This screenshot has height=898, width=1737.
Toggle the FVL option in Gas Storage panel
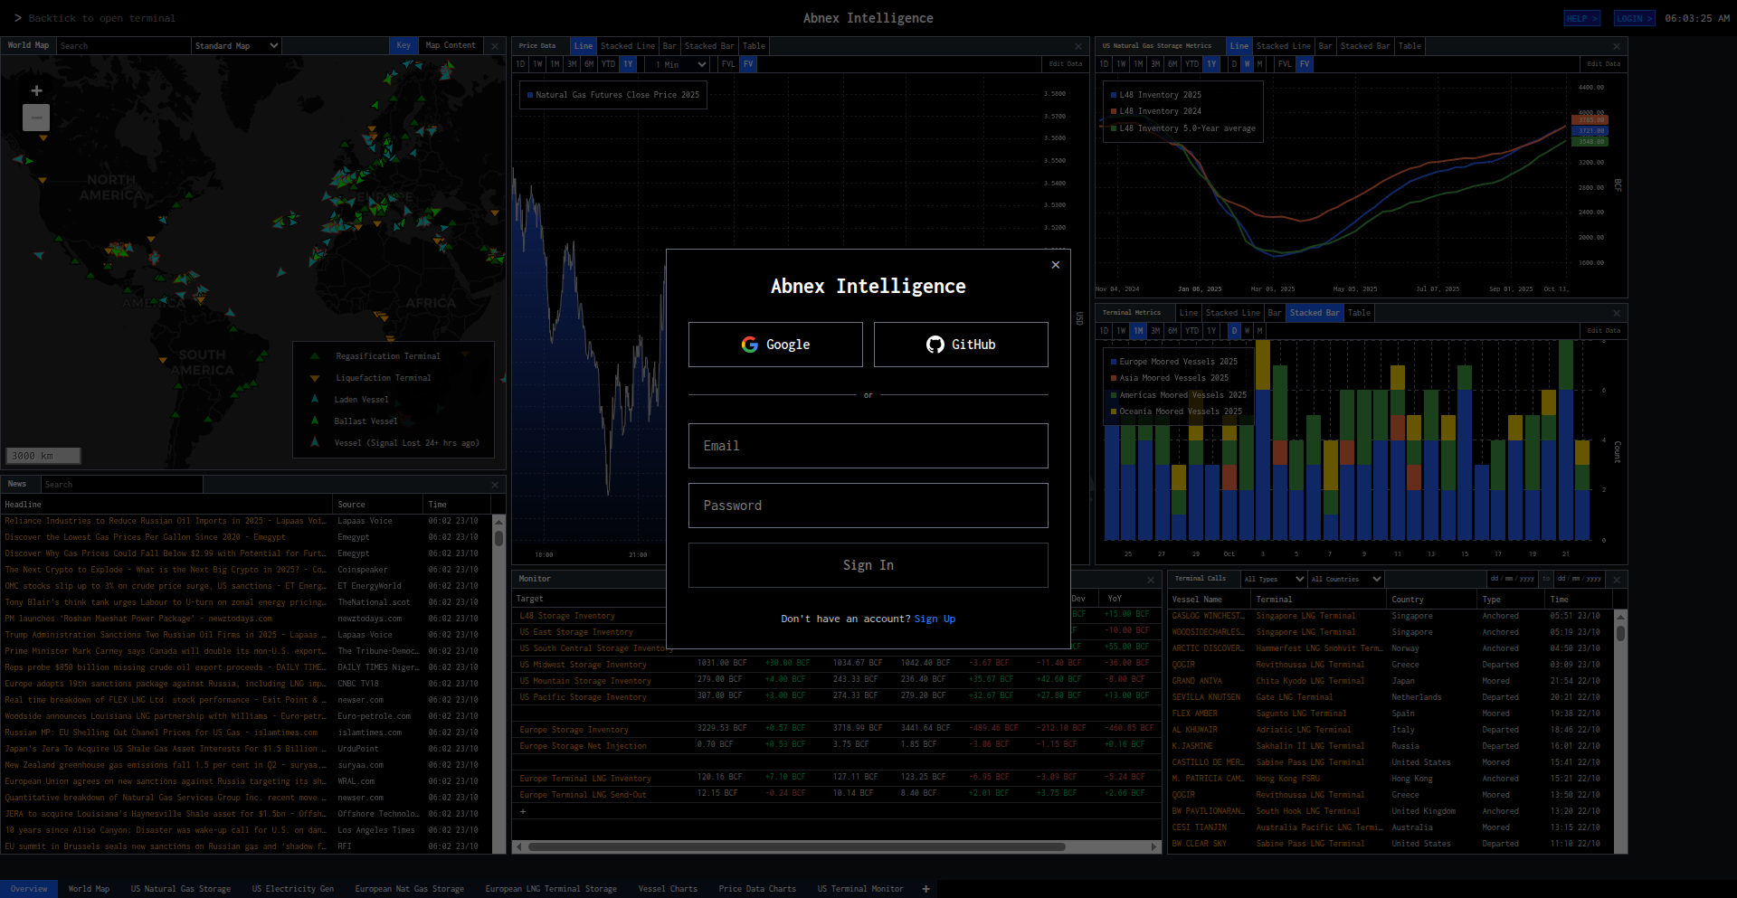point(1285,64)
